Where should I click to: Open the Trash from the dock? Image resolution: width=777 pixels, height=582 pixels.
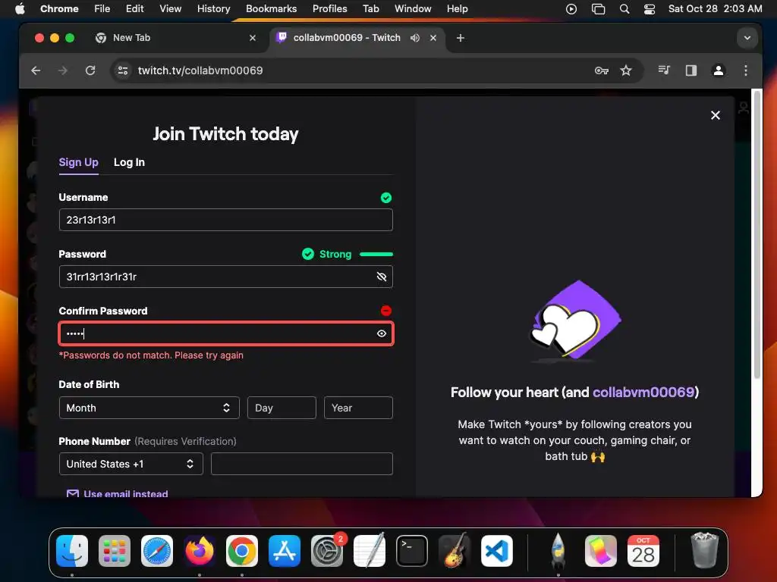[704, 551]
